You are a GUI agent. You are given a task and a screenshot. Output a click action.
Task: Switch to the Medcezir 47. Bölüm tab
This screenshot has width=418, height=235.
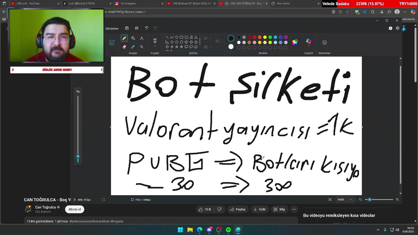coord(191,4)
